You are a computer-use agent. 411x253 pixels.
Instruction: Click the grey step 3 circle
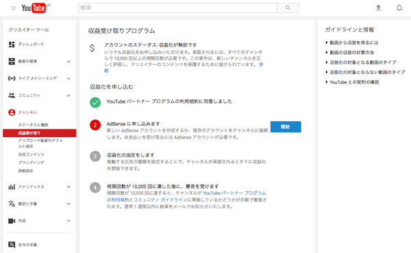(x=95, y=156)
